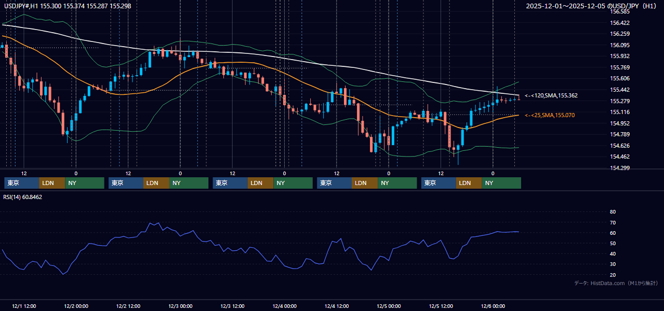Click the 12/1 12:00 date label
664x311 pixels.
point(24,306)
